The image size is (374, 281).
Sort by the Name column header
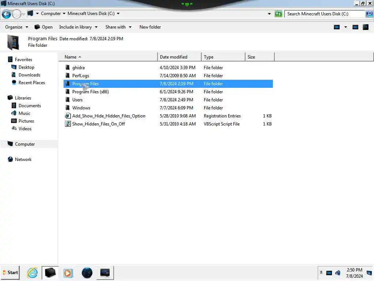(x=108, y=57)
